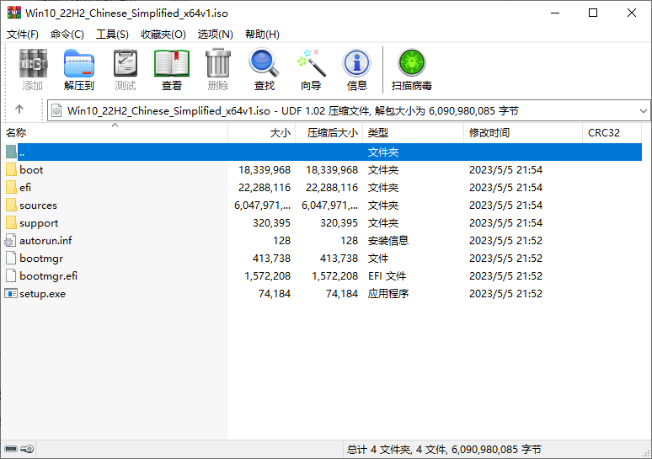Open the 查找 (Find) magnifier icon
Screen dimensions: 652x459
(264, 63)
